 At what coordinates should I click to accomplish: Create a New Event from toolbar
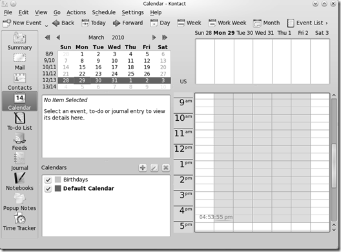[22, 23]
